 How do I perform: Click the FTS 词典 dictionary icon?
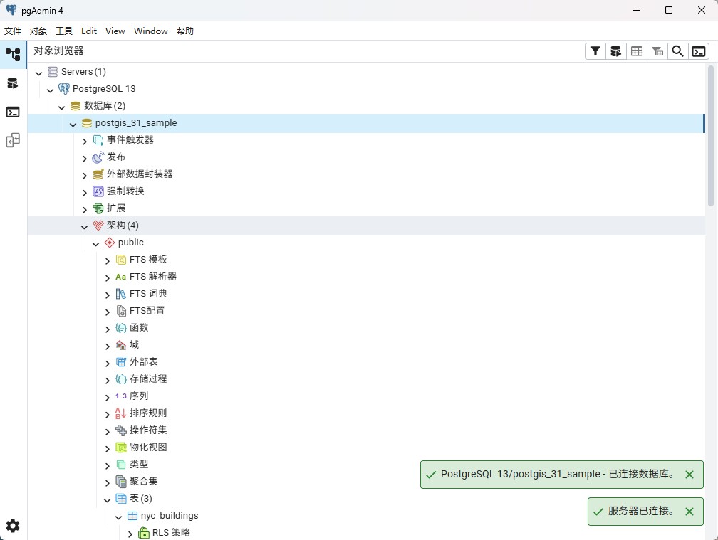[121, 294]
